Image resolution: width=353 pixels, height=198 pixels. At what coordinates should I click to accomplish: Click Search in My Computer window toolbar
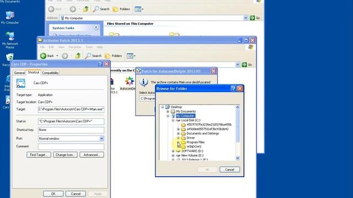pyautogui.click(x=101, y=9)
